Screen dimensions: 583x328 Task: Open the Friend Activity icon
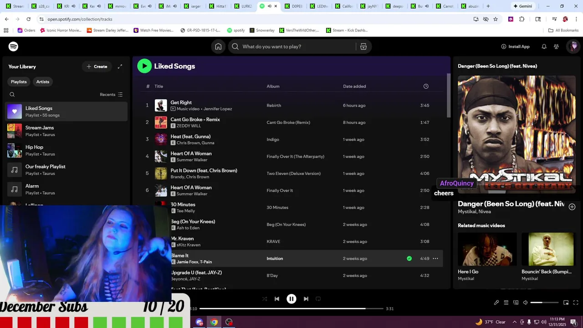[x=556, y=46]
